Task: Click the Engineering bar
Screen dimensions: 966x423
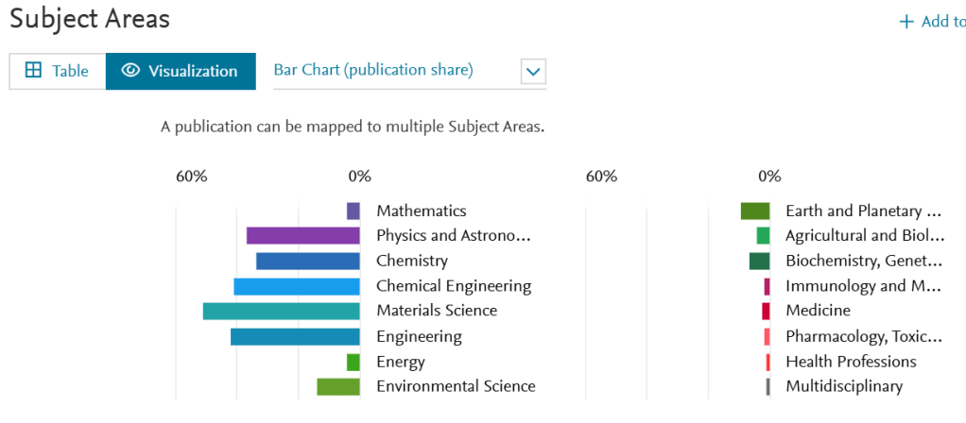Action: [295, 336]
